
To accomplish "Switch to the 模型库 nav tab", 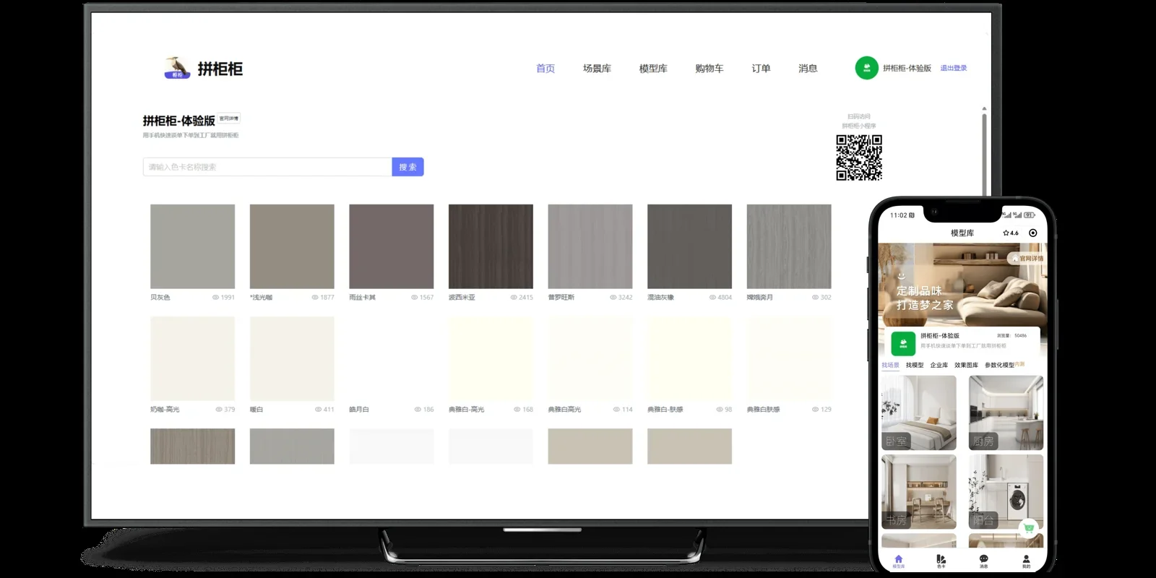I will click(653, 69).
